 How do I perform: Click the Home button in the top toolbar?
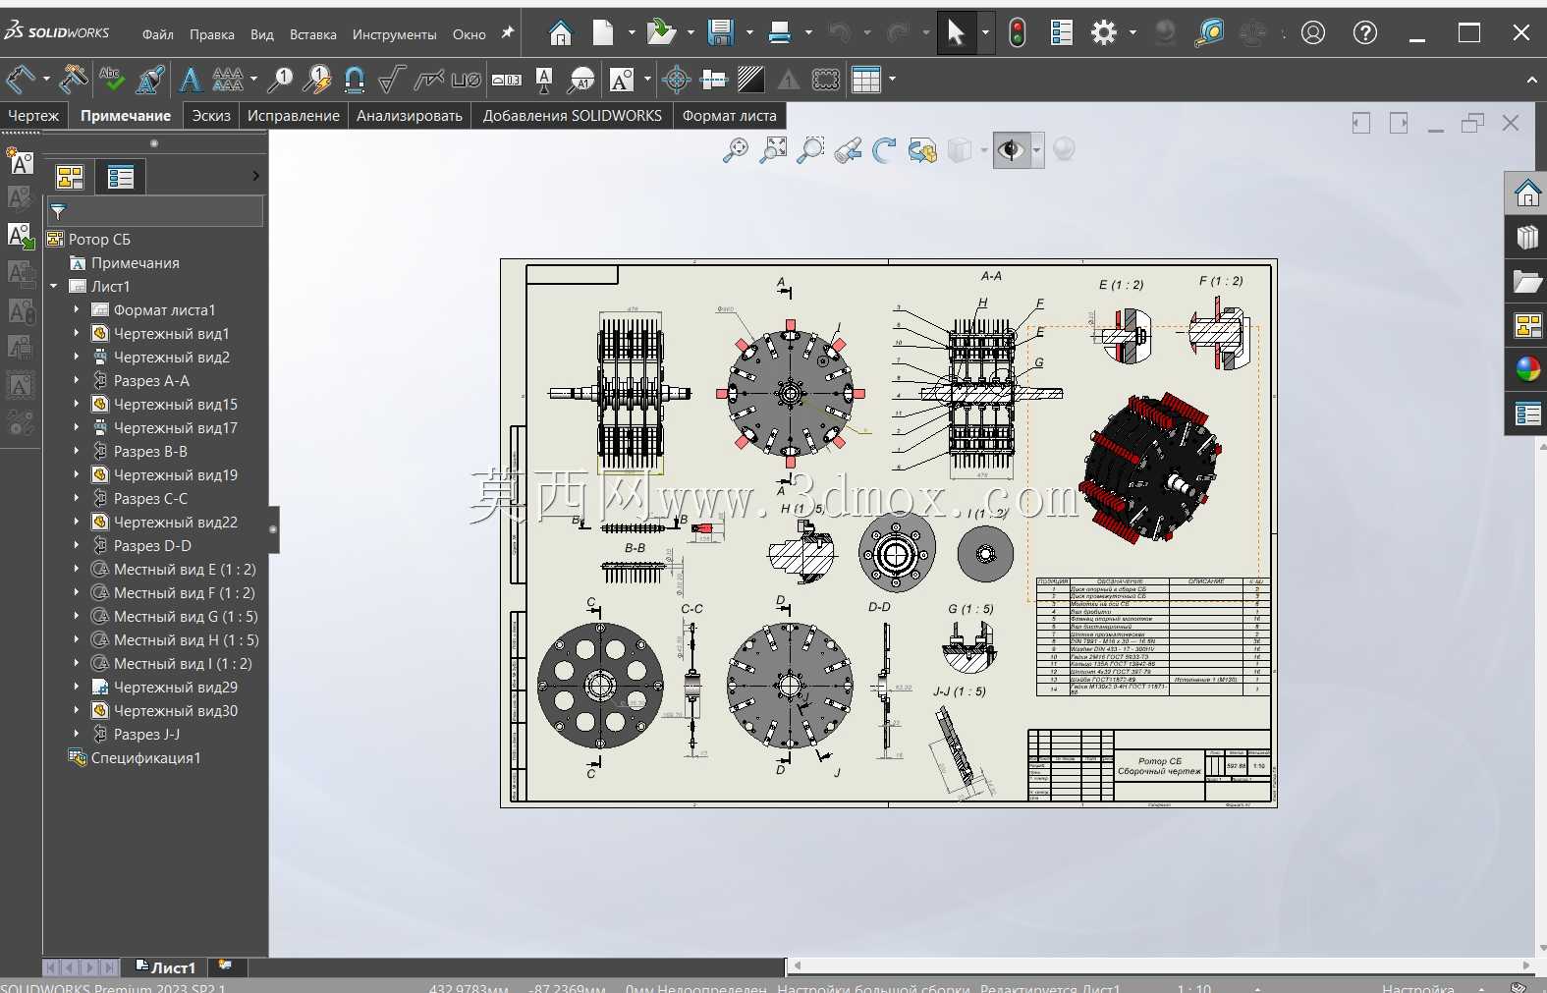tap(560, 33)
